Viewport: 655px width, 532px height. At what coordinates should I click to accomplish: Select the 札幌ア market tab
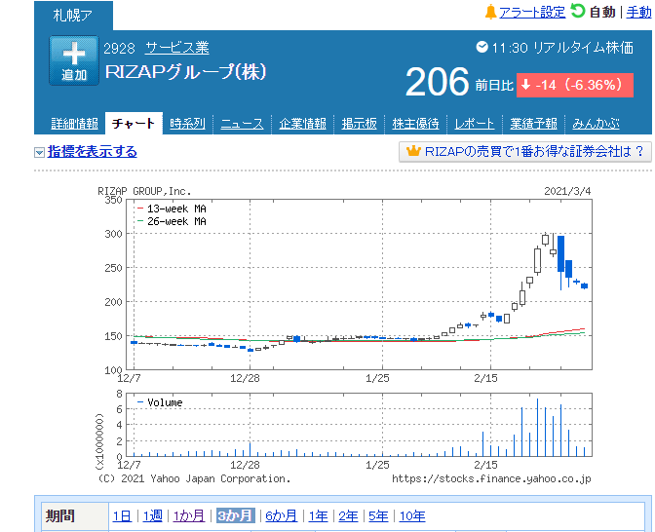[x=73, y=16]
